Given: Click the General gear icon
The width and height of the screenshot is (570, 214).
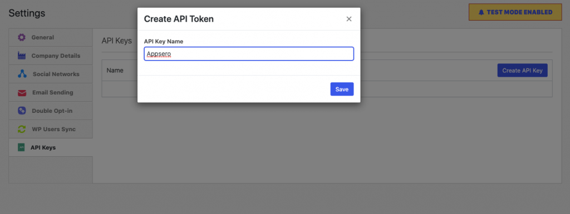Looking at the screenshot, I should [22, 37].
